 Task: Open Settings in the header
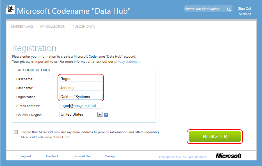coord(245,14)
